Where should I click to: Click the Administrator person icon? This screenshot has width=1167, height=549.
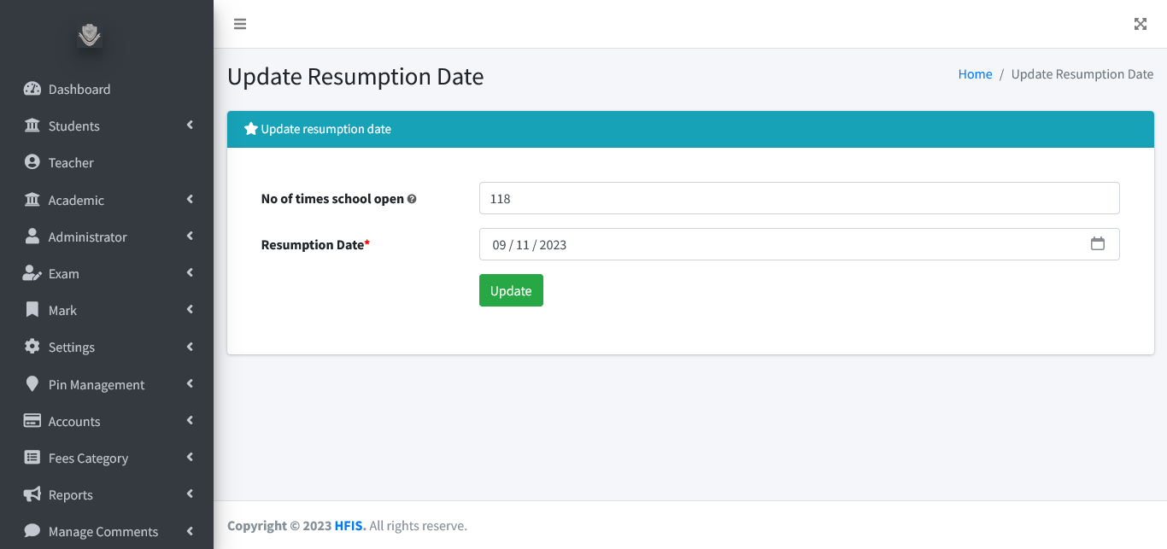[32, 237]
